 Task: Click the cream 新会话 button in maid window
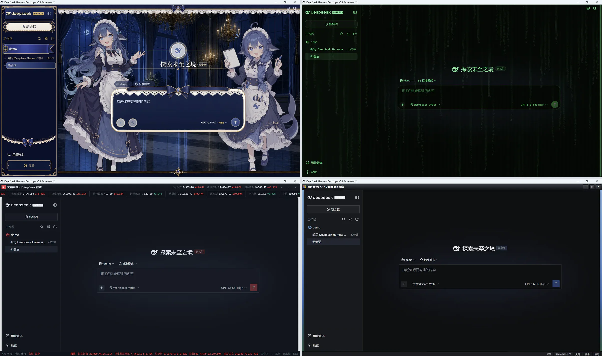click(x=29, y=27)
